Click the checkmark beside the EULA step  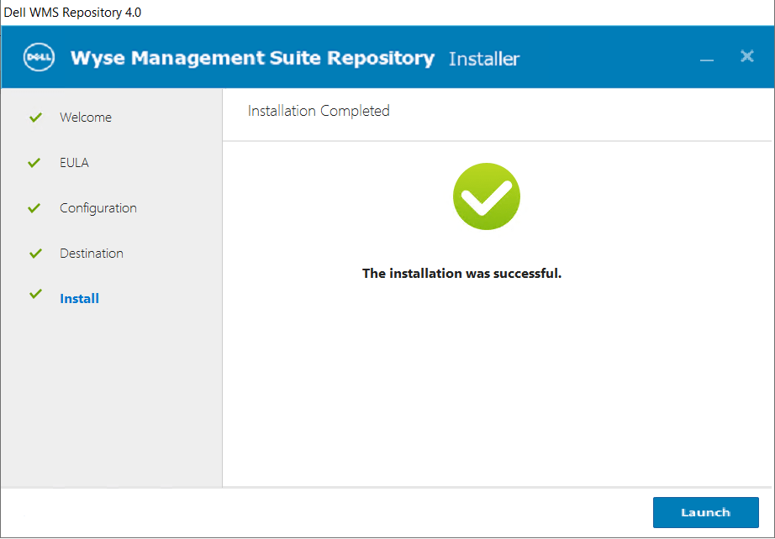(35, 163)
